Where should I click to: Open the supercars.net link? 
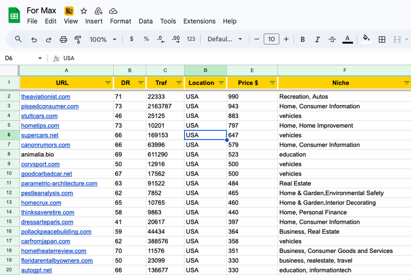coord(40,135)
